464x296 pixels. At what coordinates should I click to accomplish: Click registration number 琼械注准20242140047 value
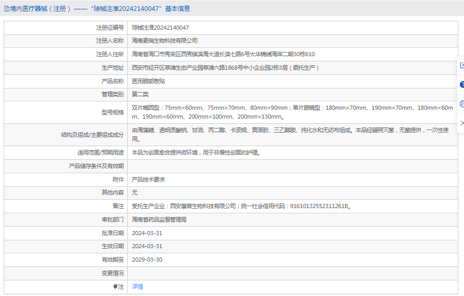click(160, 28)
